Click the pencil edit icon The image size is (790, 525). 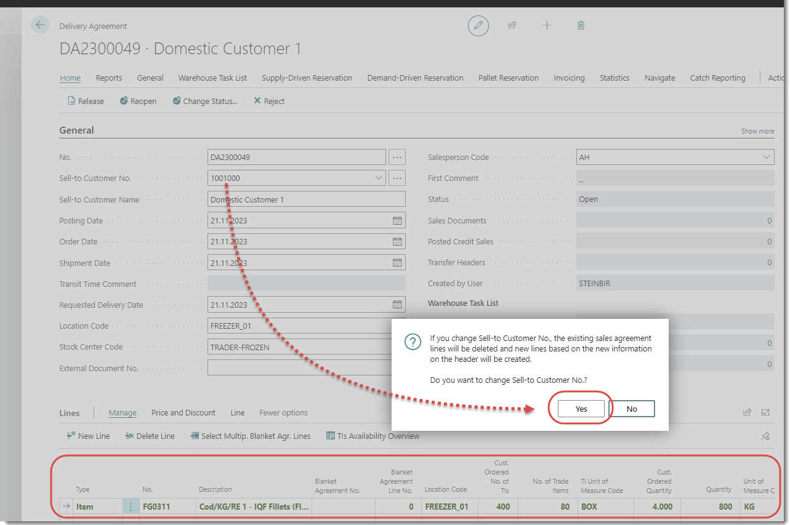click(478, 25)
